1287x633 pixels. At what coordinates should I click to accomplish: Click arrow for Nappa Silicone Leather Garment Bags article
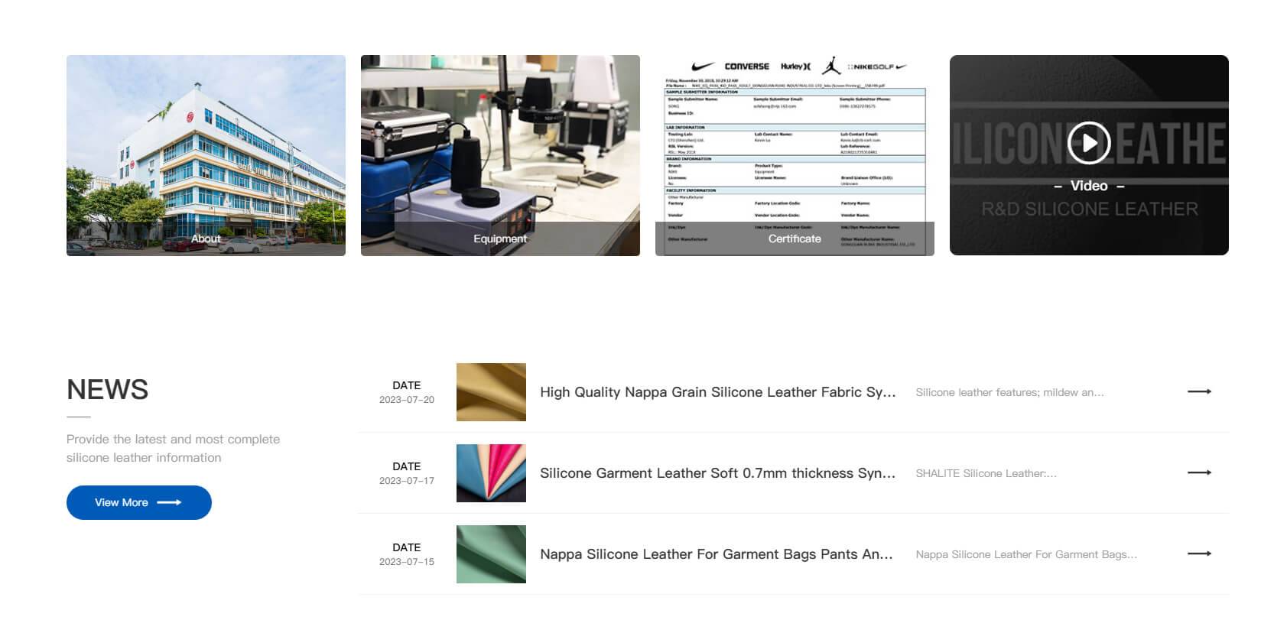point(1199,553)
